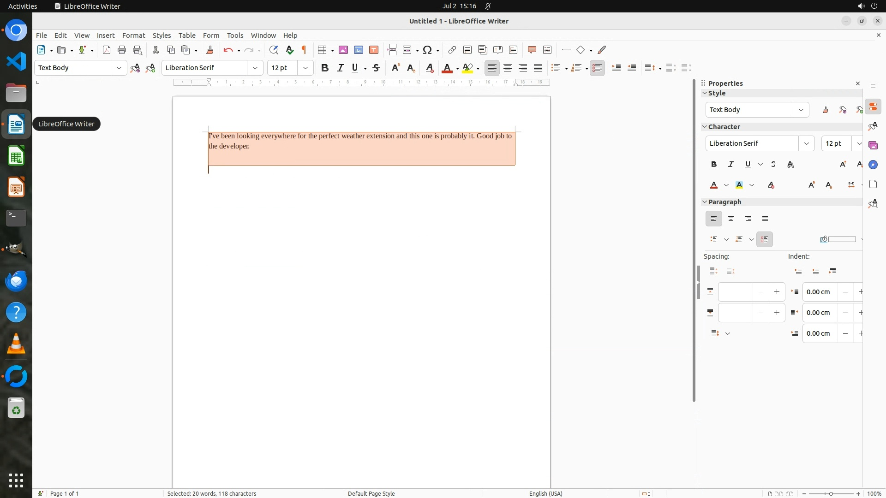
Task: Click the zoom slider in status bar
Action: click(x=831, y=493)
